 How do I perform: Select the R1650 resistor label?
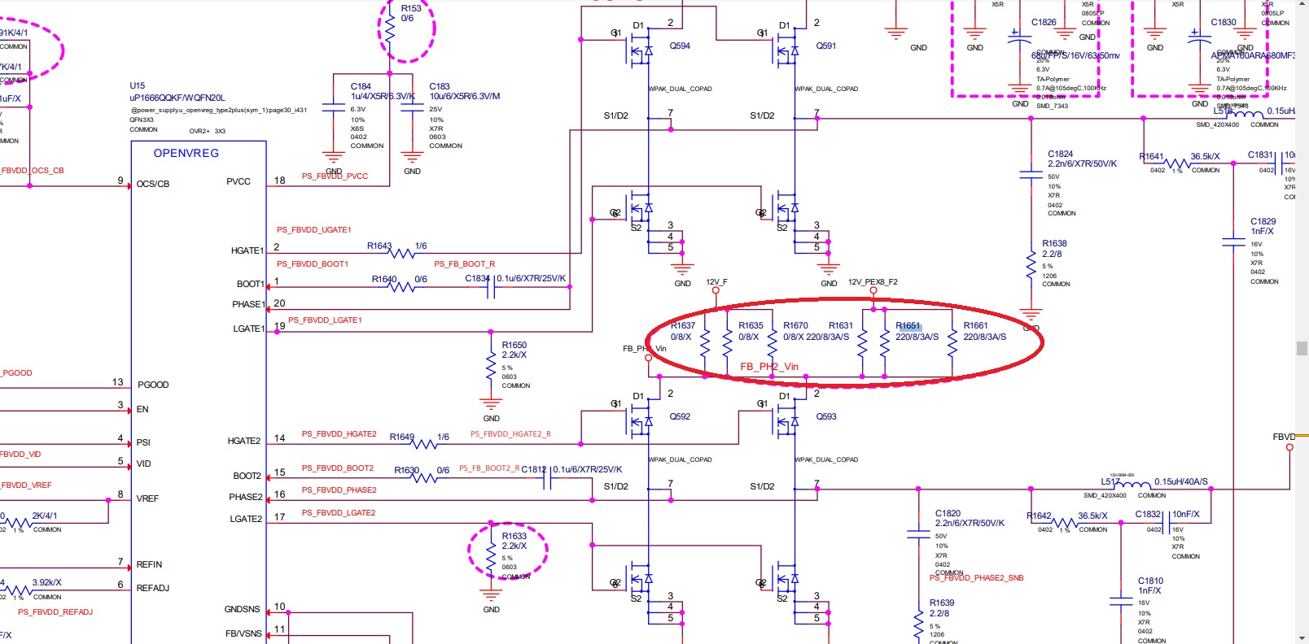[514, 345]
